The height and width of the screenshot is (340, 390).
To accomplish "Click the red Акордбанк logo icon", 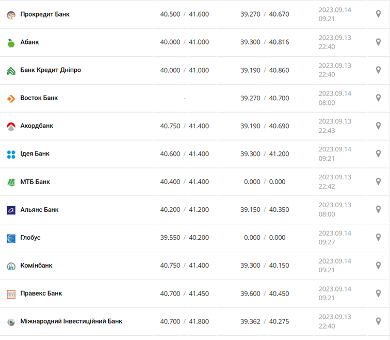I will (x=11, y=126).
